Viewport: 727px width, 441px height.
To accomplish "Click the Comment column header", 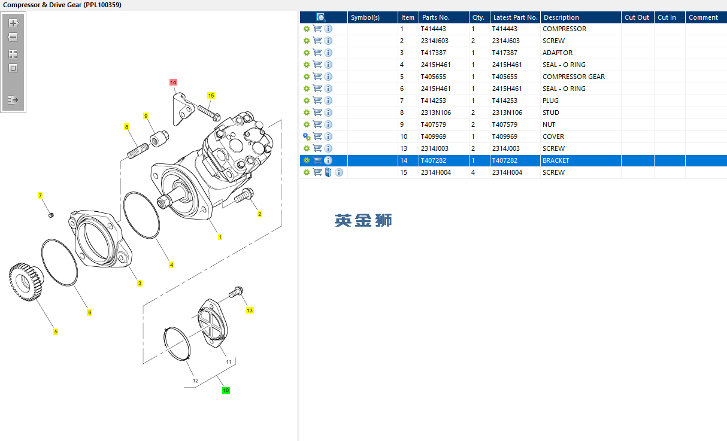I will pyautogui.click(x=707, y=17).
